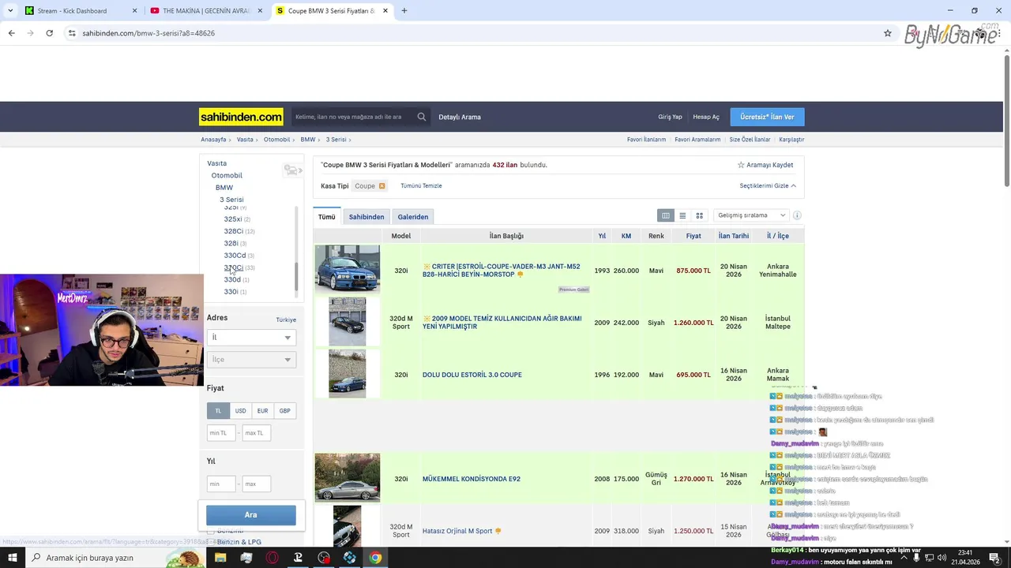Open MÜKEMMEL KONDİSYONDA E92 listing
Image resolution: width=1011 pixels, height=568 pixels.
pos(472,479)
